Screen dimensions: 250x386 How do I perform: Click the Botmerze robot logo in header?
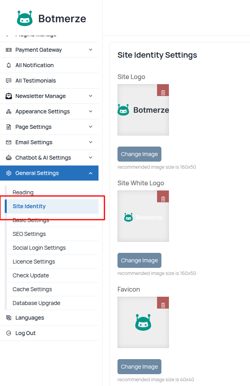click(x=25, y=18)
